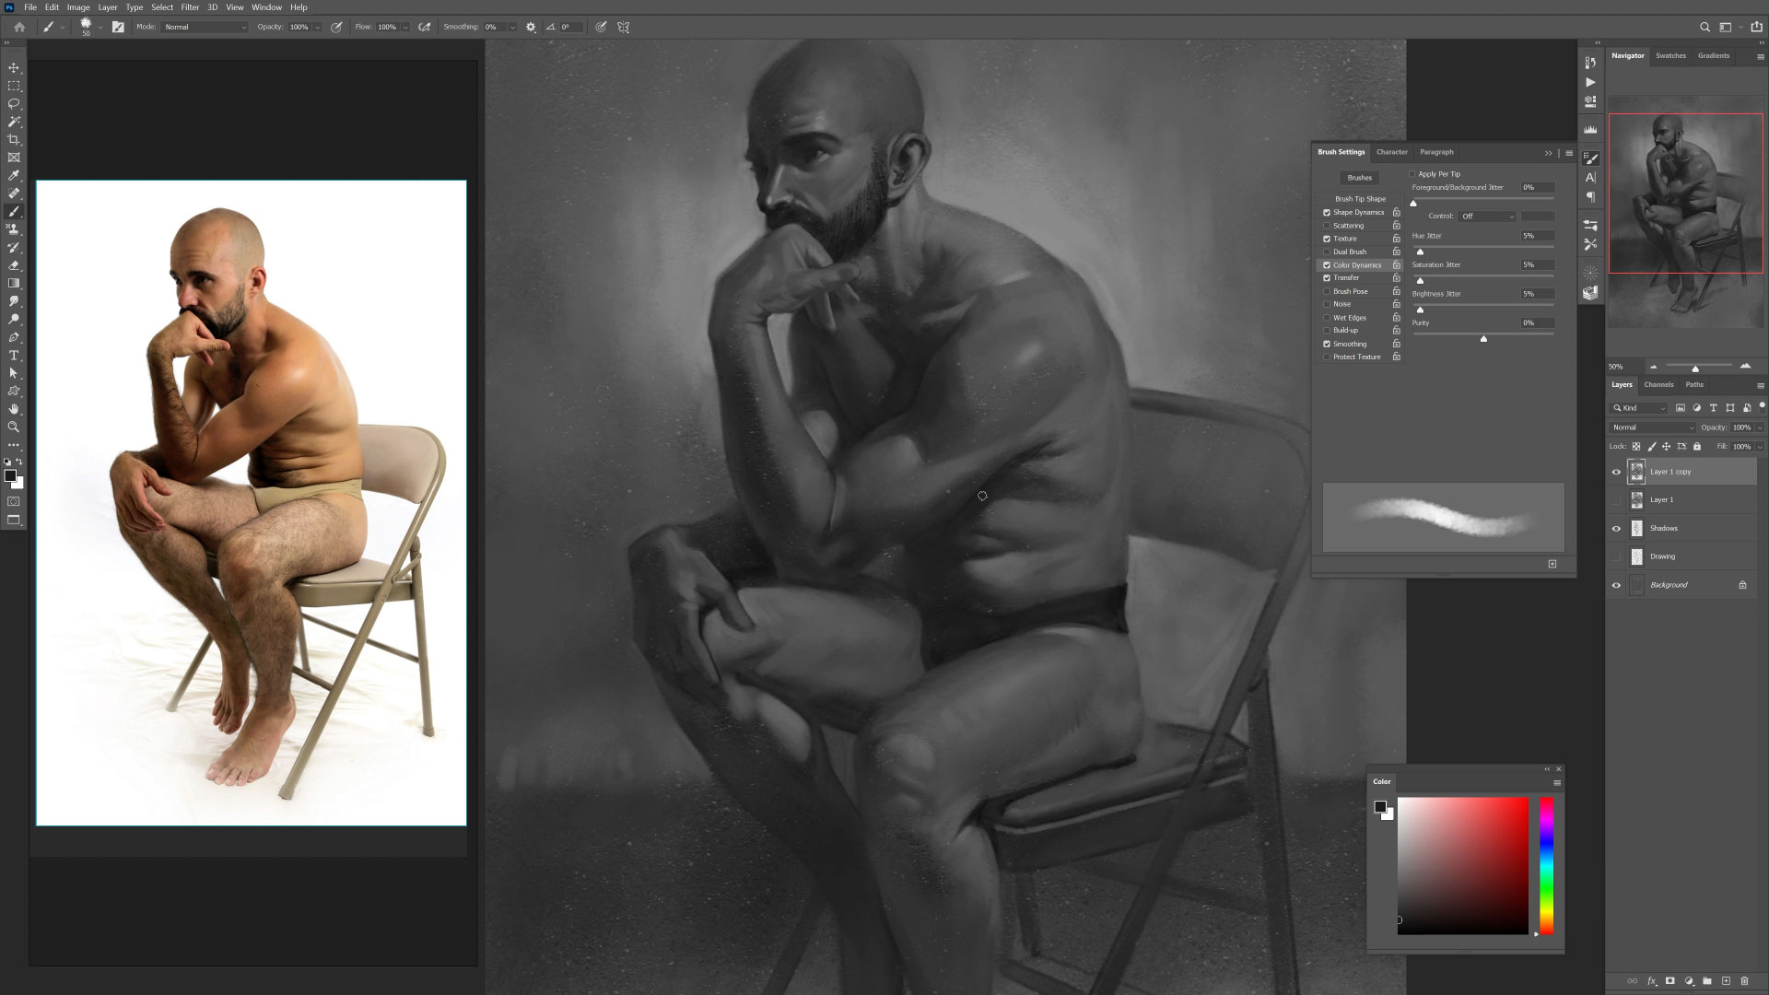Open the Control Off dropdown

1487,217
